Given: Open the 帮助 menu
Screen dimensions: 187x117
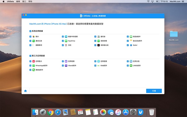Looking at the screenshot, I should [30, 2].
